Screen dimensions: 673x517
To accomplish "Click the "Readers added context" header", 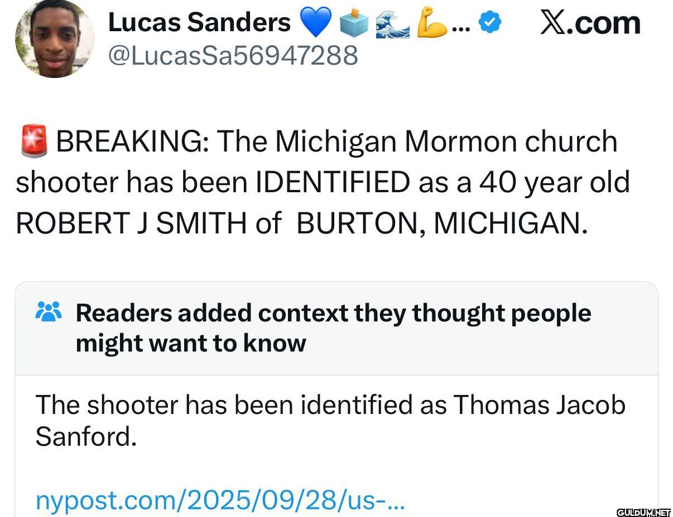I will tap(333, 328).
